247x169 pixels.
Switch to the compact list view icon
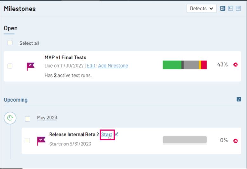pyautogui.click(x=238, y=9)
